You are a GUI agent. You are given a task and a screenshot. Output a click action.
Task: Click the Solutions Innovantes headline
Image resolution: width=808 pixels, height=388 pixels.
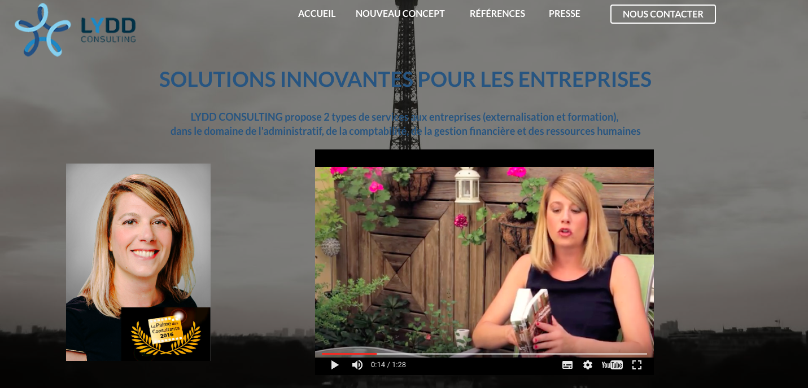(405, 79)
